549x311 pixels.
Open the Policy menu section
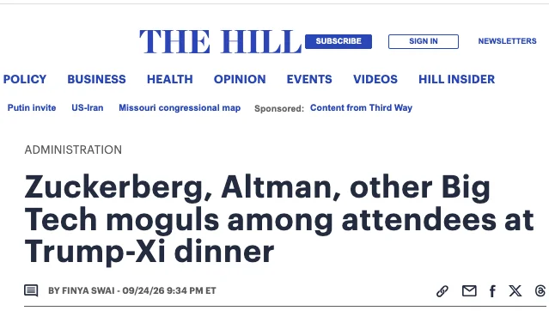coord(25,79)
